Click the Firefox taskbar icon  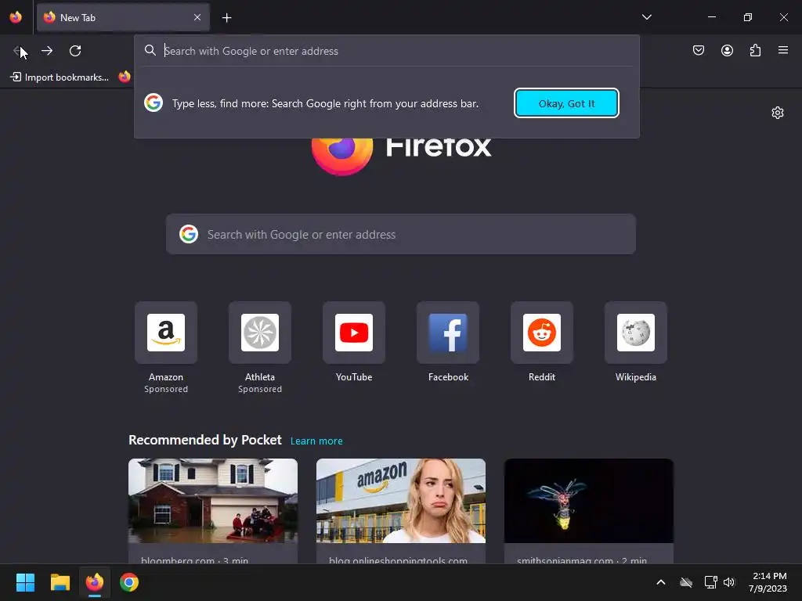tap(95, 582)
